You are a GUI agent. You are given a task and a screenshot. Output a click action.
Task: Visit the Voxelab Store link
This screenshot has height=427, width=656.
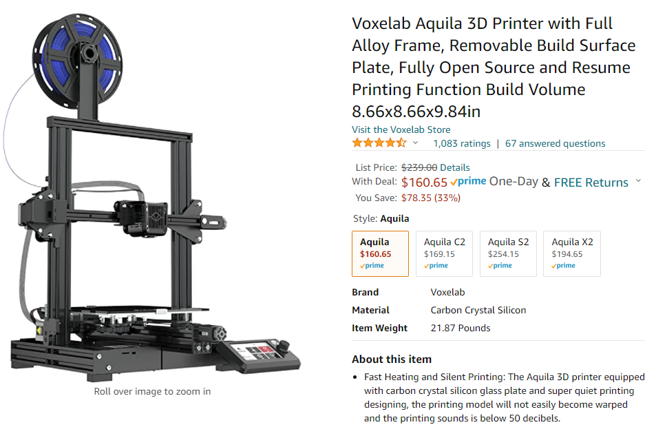[401, 129]
